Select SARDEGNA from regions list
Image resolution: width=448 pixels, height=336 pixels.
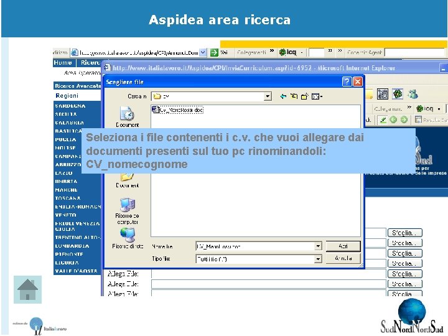[x=70, y=106]
